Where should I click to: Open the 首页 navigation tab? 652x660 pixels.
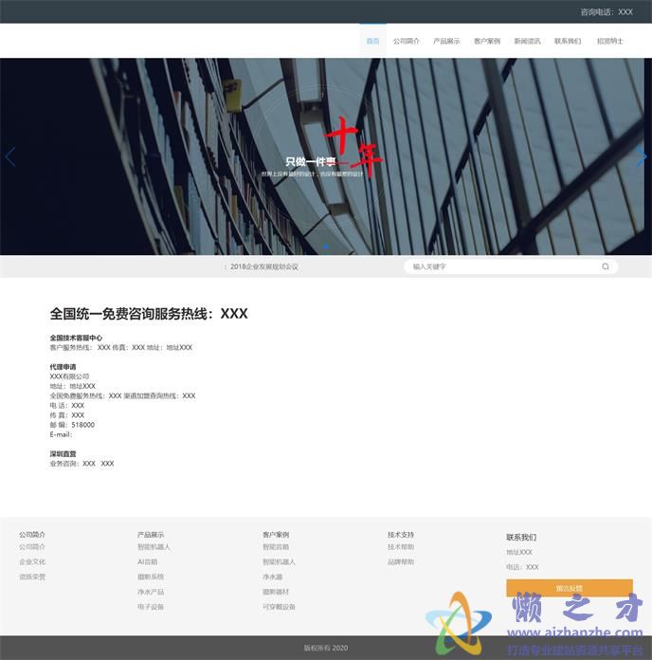click(x=372, y=41)
